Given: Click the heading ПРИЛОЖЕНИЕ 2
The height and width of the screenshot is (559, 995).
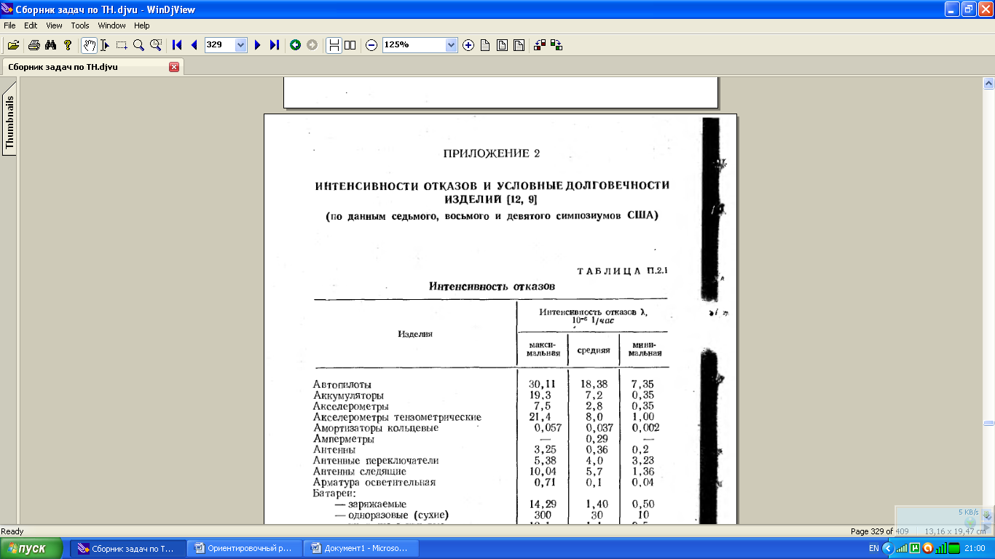Looking at the screenshot, I should 492,154.
